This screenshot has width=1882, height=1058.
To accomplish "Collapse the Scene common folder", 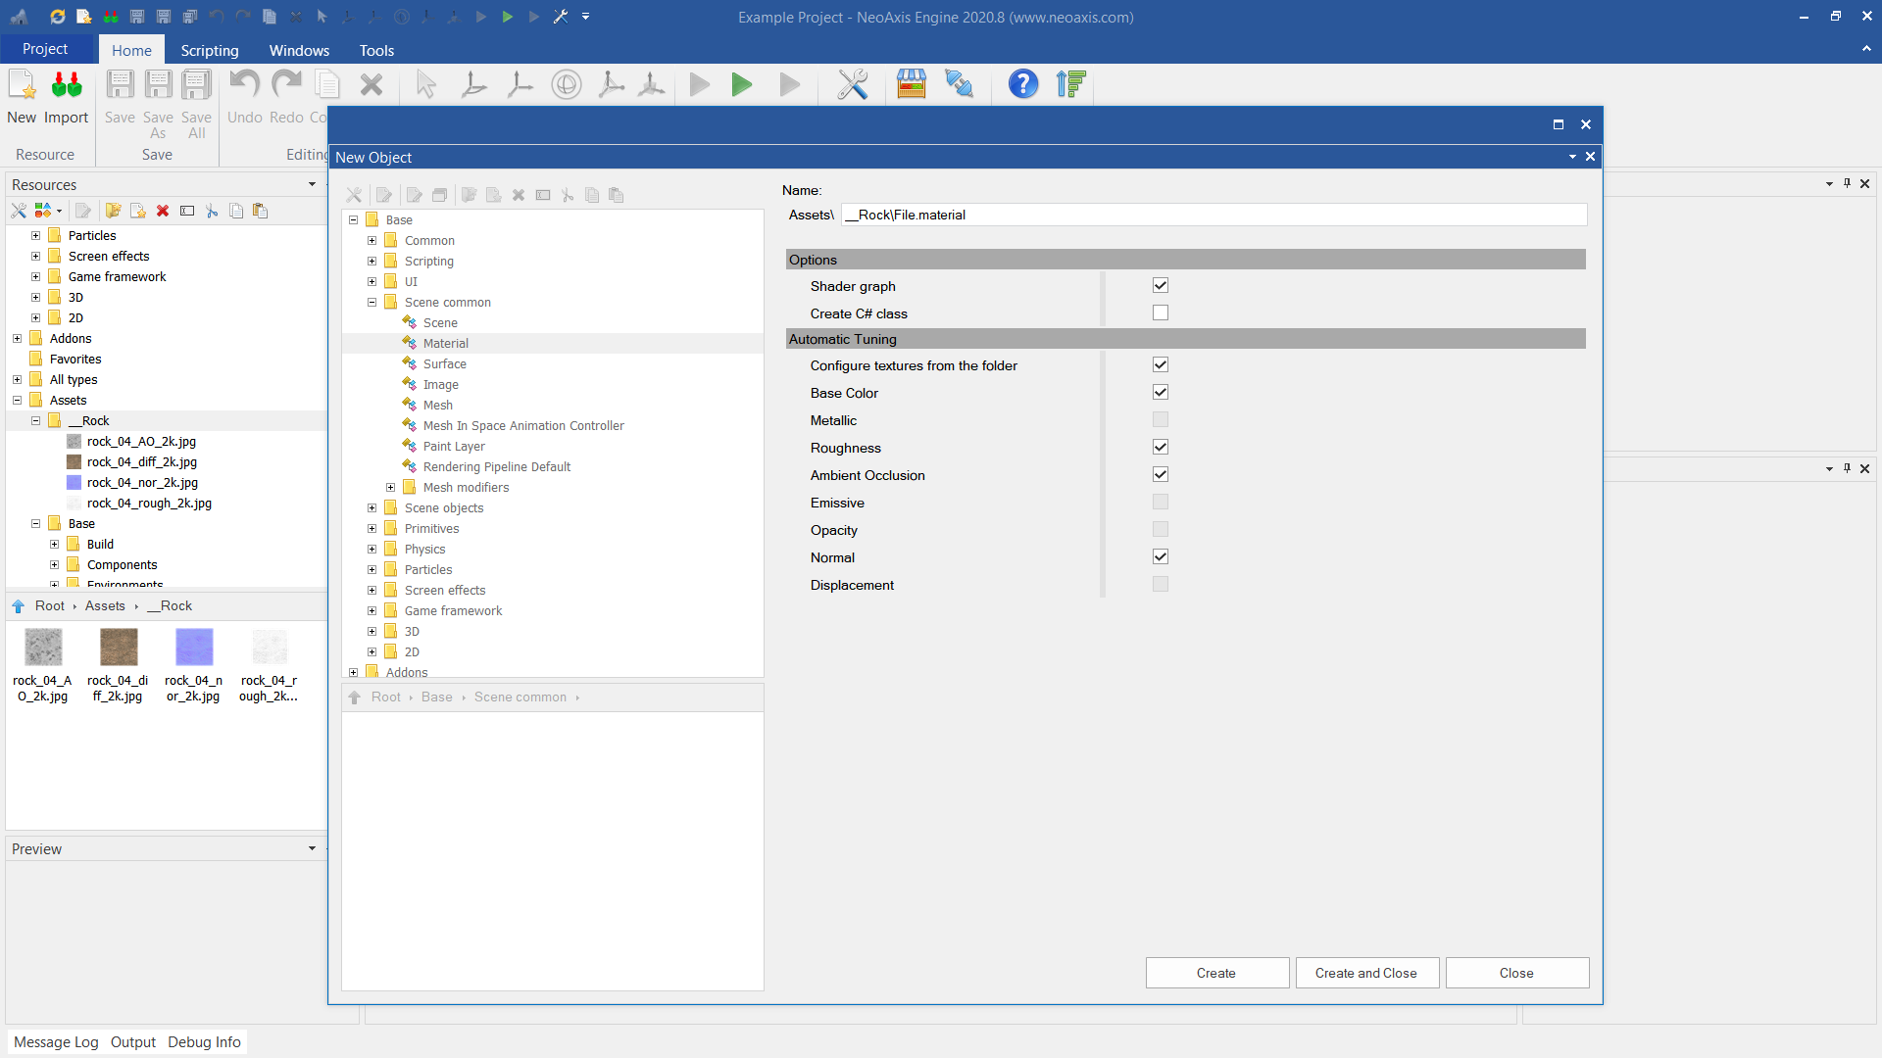I will click(x=372, y=303).
